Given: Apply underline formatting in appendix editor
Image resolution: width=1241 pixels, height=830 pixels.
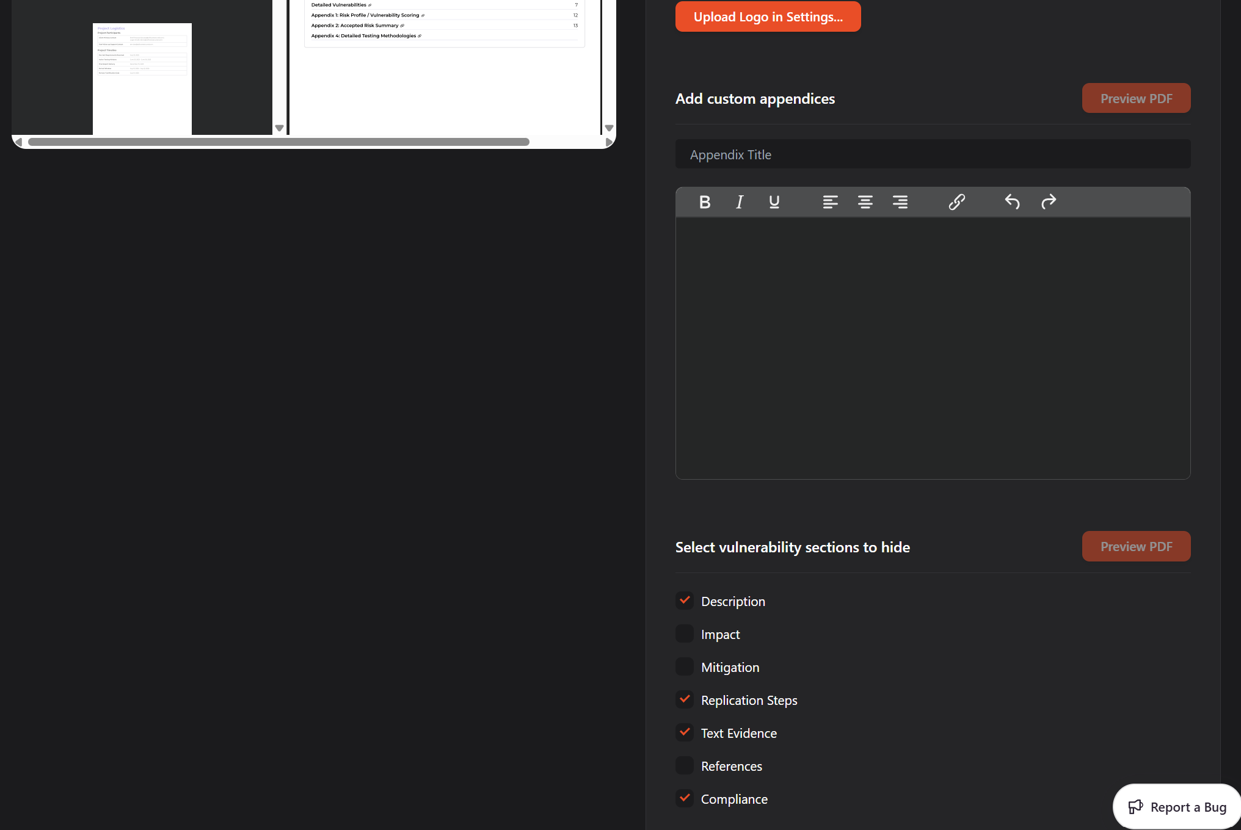Looking at the screenshot, I should 774,202.
